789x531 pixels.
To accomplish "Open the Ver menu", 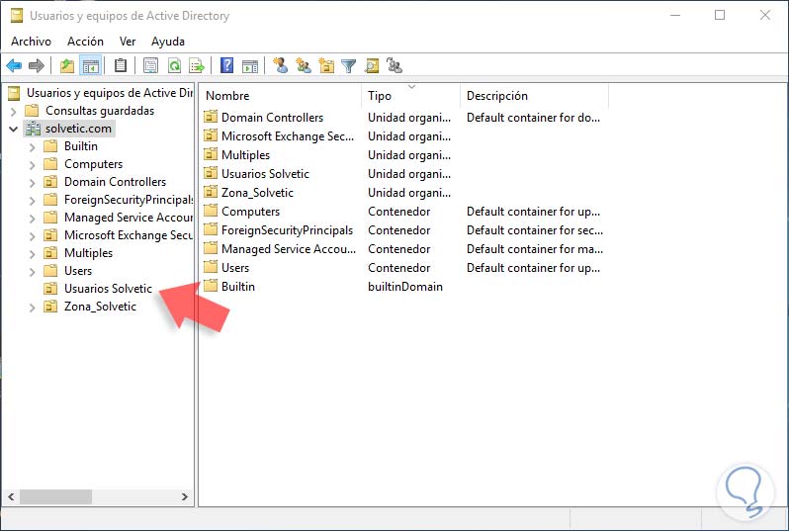I will pos(128,42).
